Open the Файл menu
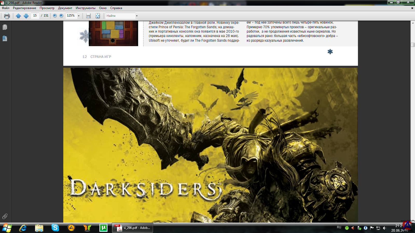The width and height of the screenshot is (415, 233). [x=5, y=8]
